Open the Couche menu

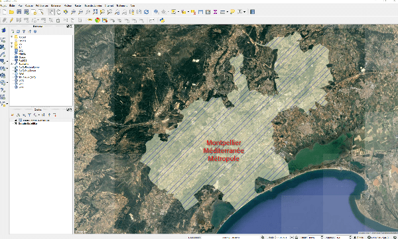[29, 5]
